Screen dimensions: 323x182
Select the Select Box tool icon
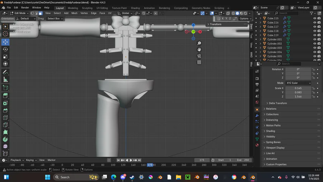click(5, 26)
